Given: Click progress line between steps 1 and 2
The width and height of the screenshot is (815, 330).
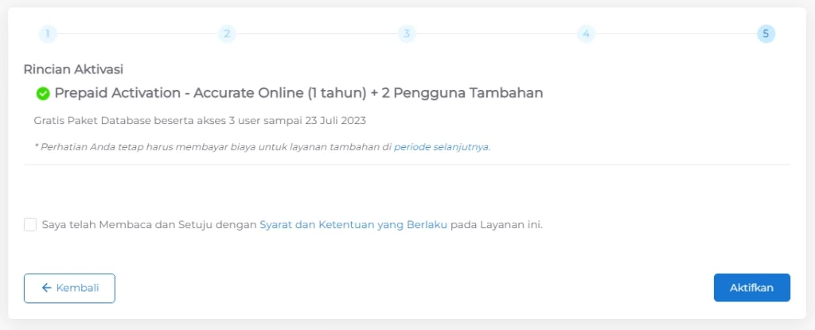Looking at the screenshot, I should click(137, 33).
